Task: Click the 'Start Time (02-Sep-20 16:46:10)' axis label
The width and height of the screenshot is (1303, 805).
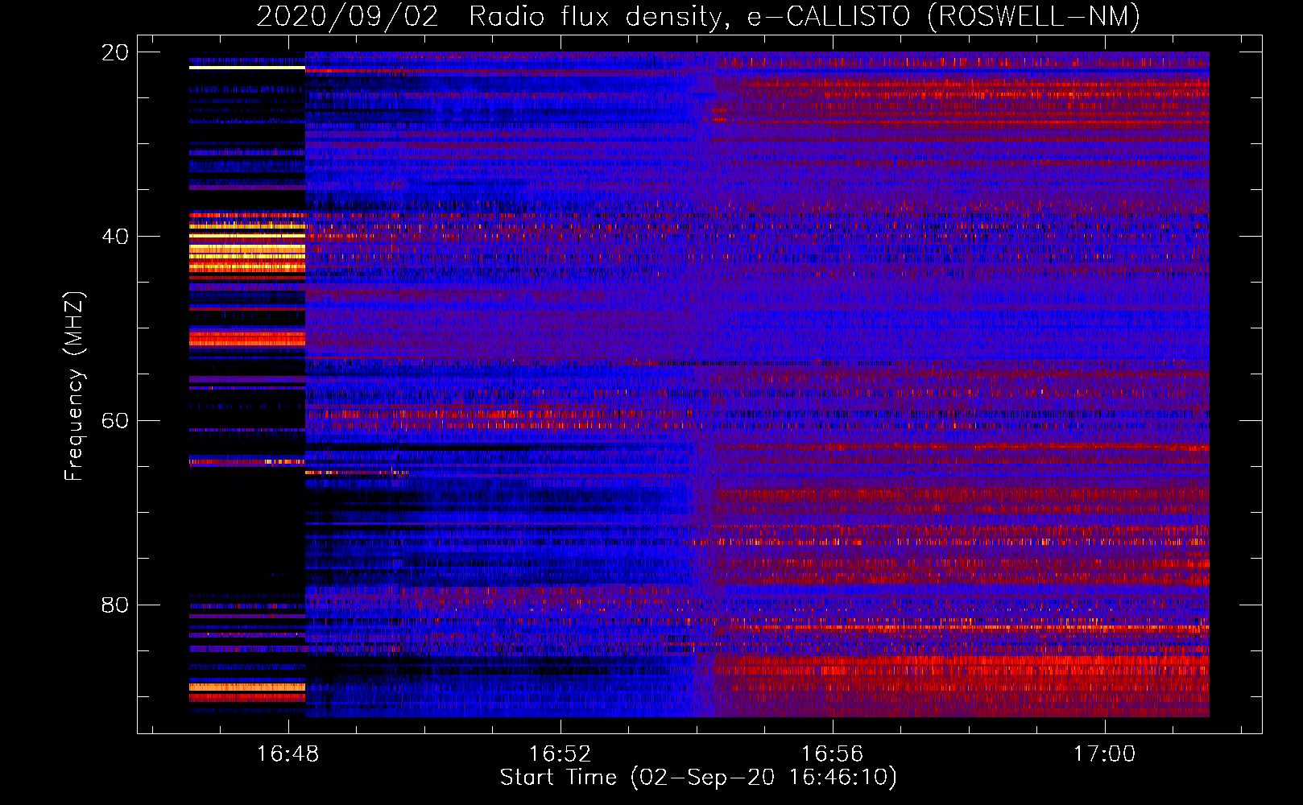Action: click(698, 778)
